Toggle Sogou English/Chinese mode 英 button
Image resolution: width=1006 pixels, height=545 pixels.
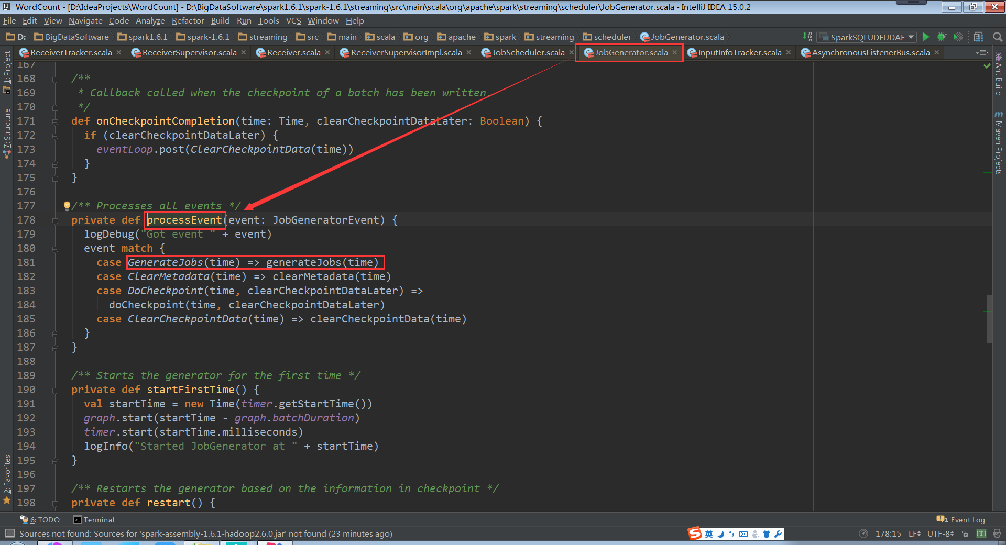pos(709,534)
